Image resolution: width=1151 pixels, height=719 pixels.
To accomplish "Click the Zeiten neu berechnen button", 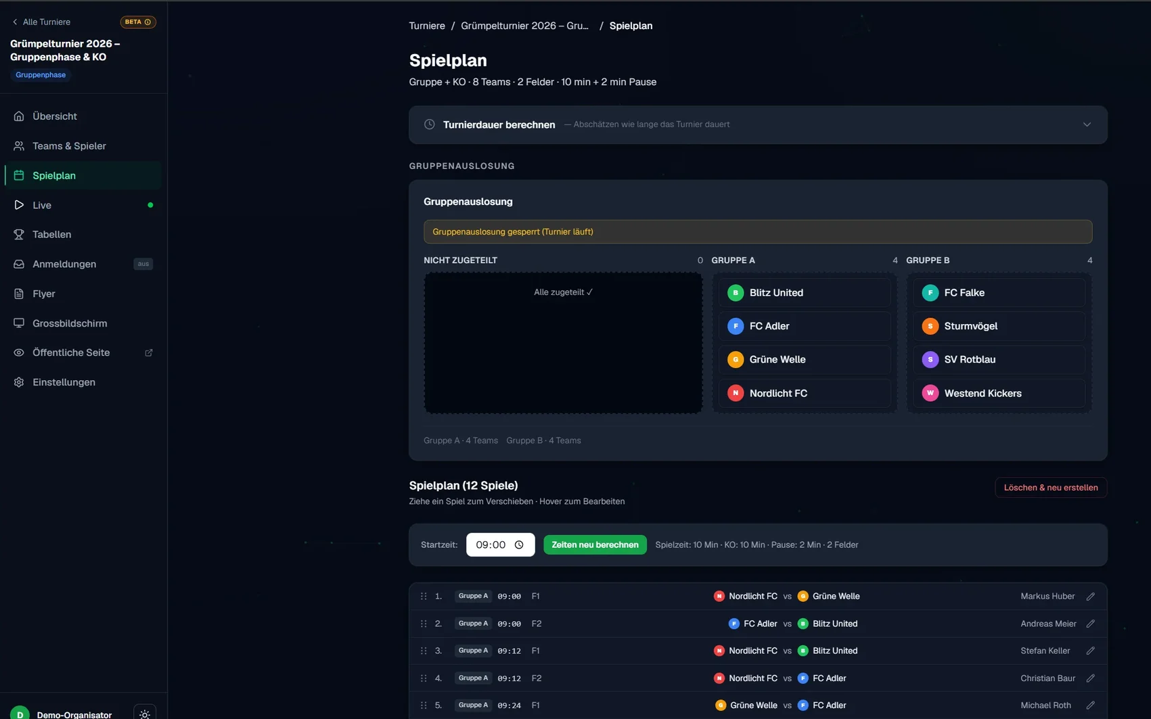I will click(595, 545).
